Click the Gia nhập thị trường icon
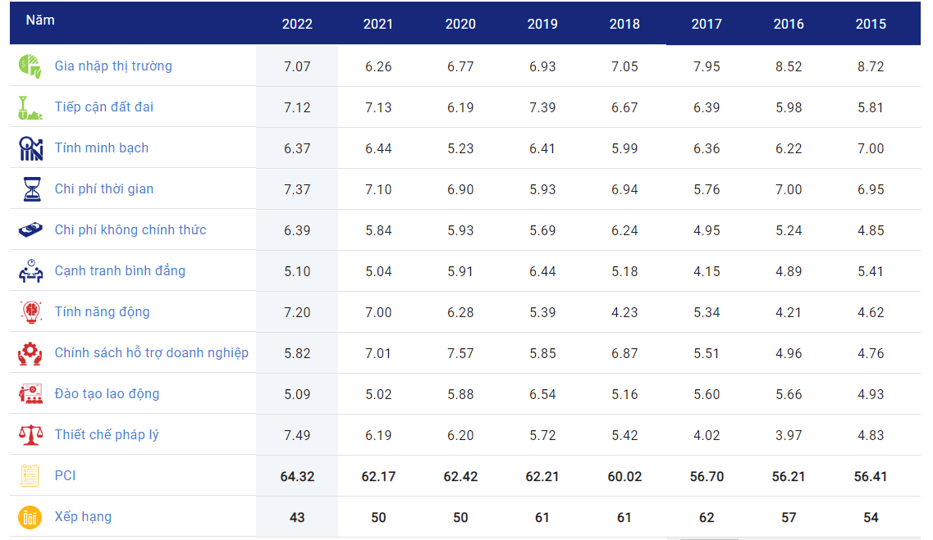Viewport: 933px width, 540px height. click(30, 66)
